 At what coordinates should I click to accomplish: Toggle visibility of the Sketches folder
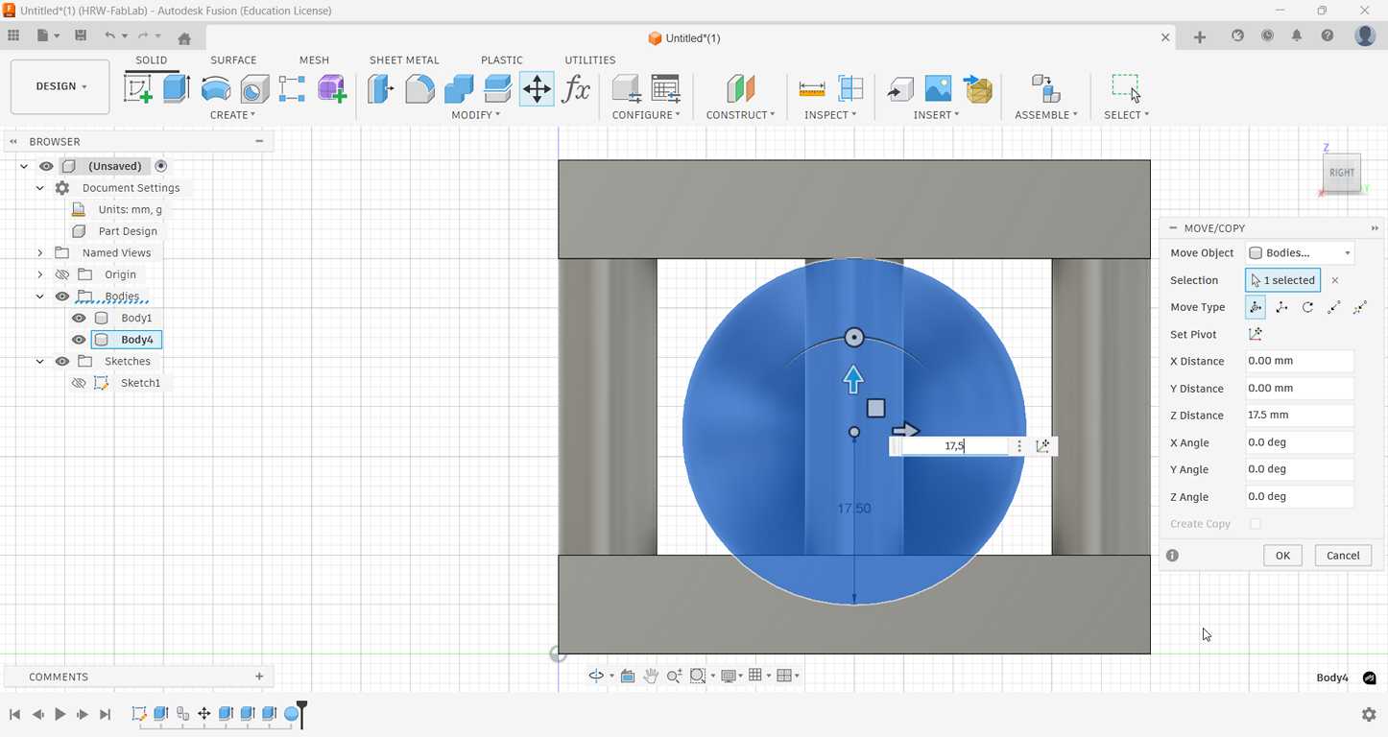(62, 362)
